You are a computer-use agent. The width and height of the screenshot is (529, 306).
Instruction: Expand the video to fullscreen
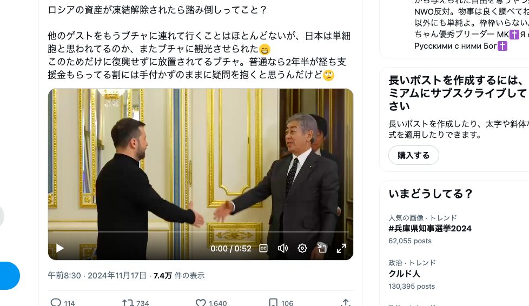click(x=341, y=249)
